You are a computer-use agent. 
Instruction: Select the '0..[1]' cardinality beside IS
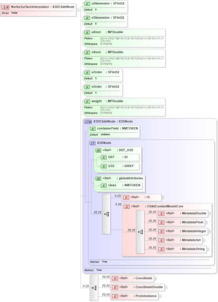click(118, 196)
